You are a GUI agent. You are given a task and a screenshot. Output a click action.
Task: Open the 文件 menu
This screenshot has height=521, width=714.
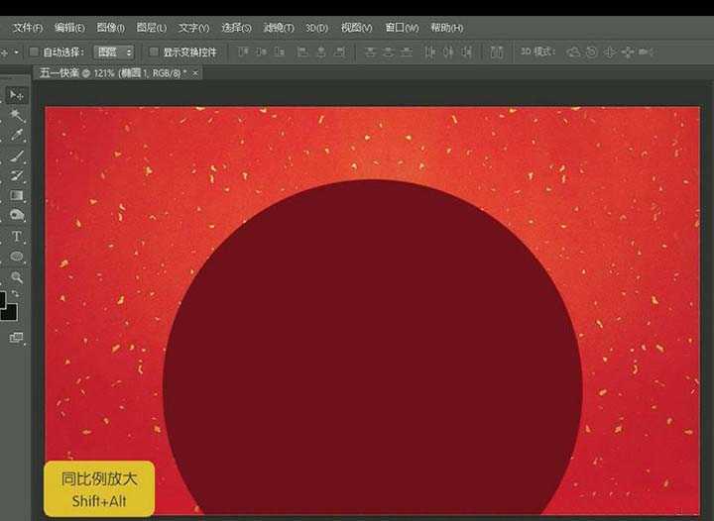(27, 28)
